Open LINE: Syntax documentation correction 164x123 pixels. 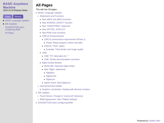[62, 60]
